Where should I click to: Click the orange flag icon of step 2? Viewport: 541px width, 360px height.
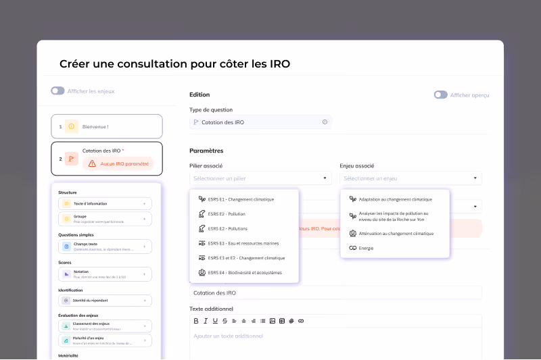pyautogui.click(x=72, y=159)
